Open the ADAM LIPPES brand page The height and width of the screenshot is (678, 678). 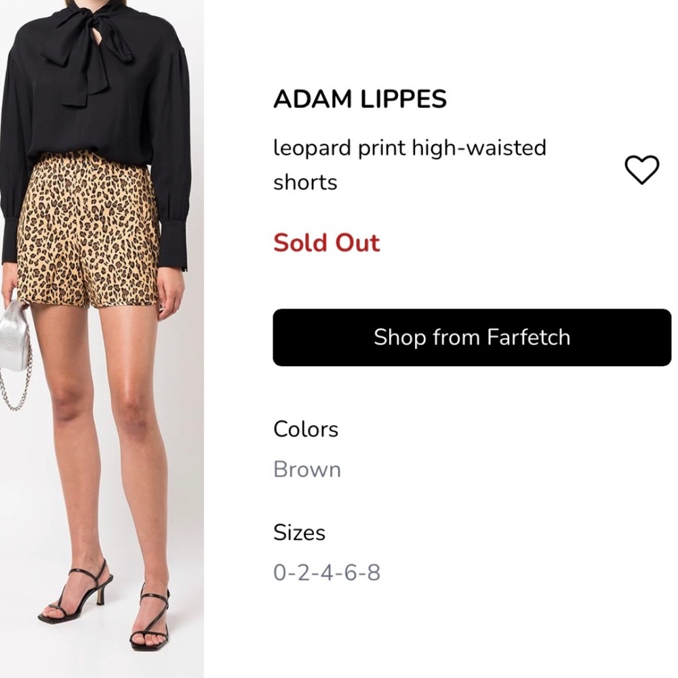(360, 99)
